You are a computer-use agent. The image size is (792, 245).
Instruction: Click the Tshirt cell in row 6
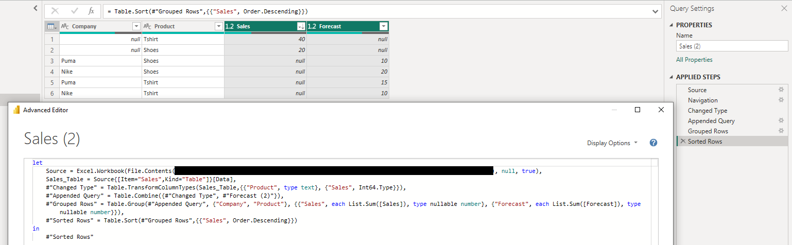pos(183,93)
